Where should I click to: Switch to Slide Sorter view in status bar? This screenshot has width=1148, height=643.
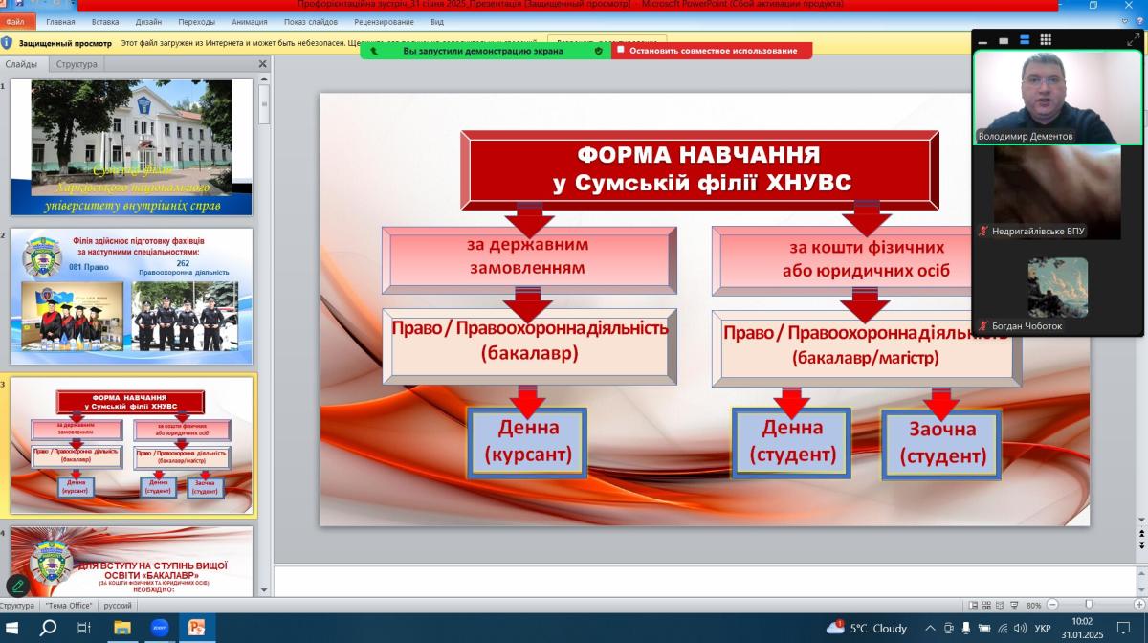click(988, 606)
